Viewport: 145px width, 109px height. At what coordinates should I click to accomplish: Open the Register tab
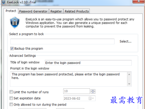coord(56,11)
